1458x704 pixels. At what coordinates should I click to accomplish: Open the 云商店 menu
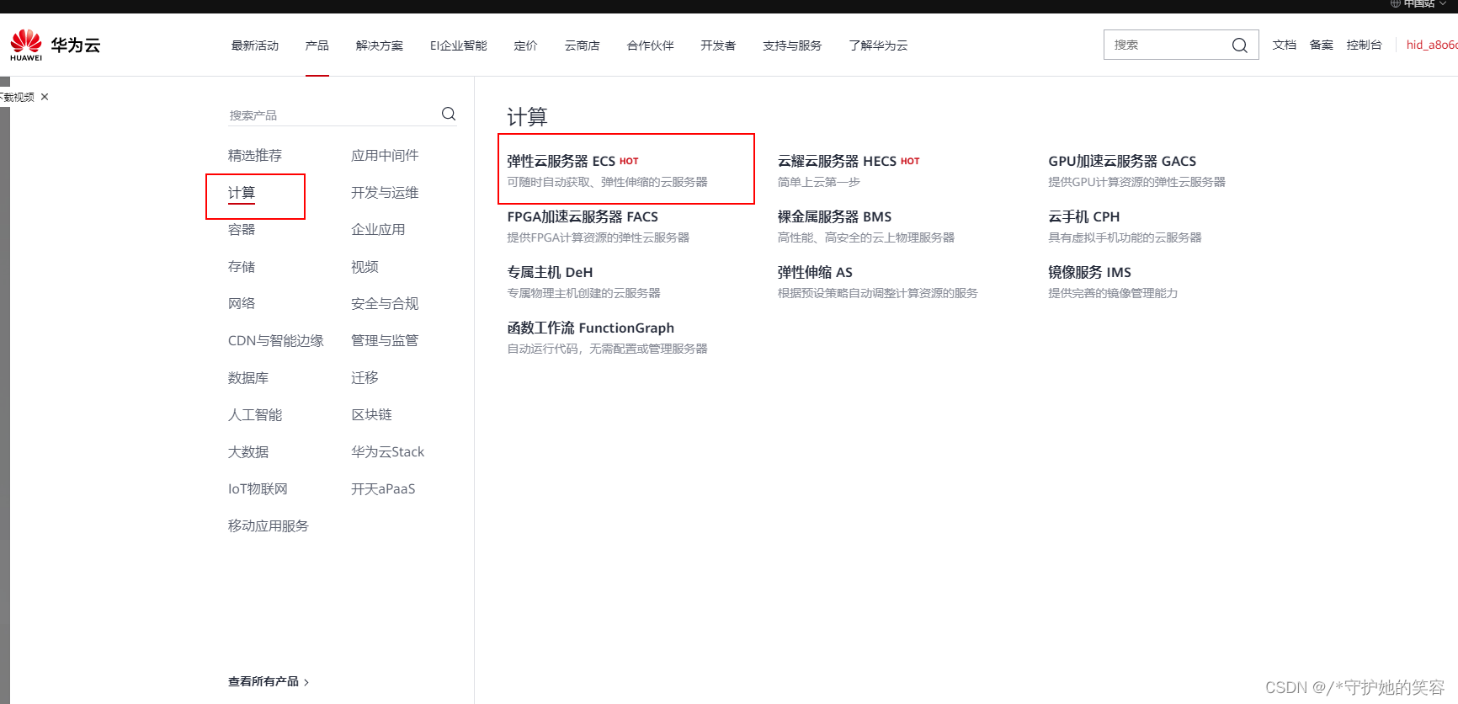coord(583,45)
